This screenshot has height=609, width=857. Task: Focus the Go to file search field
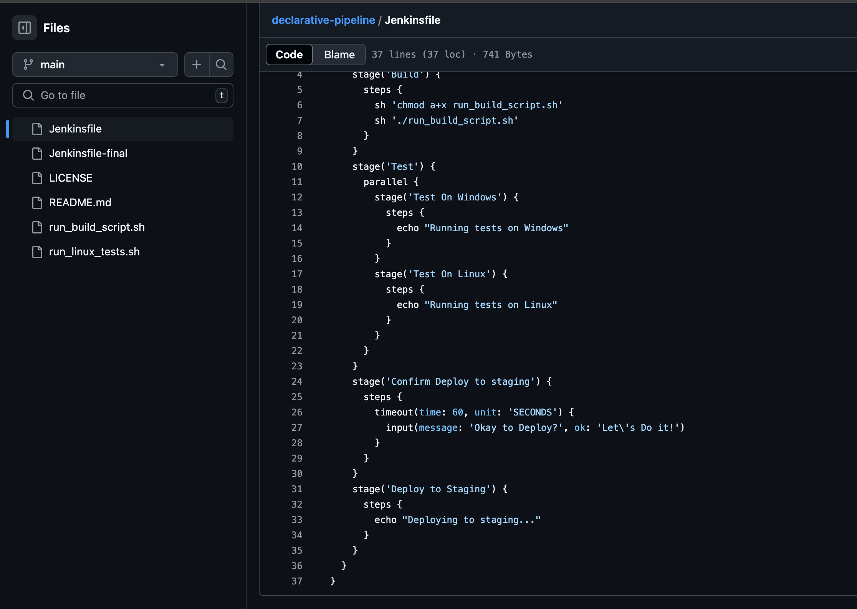[123, 95]
